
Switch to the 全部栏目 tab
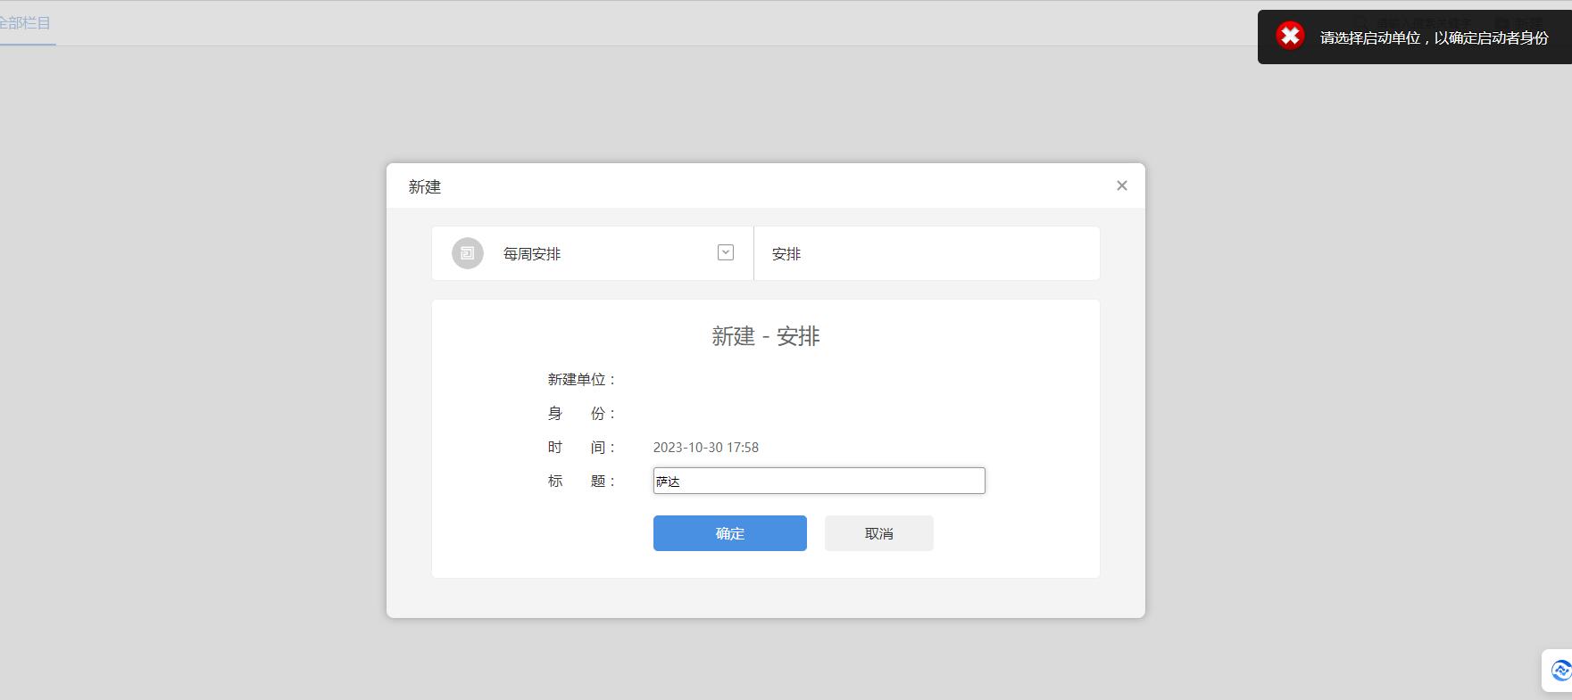[25, 23]
